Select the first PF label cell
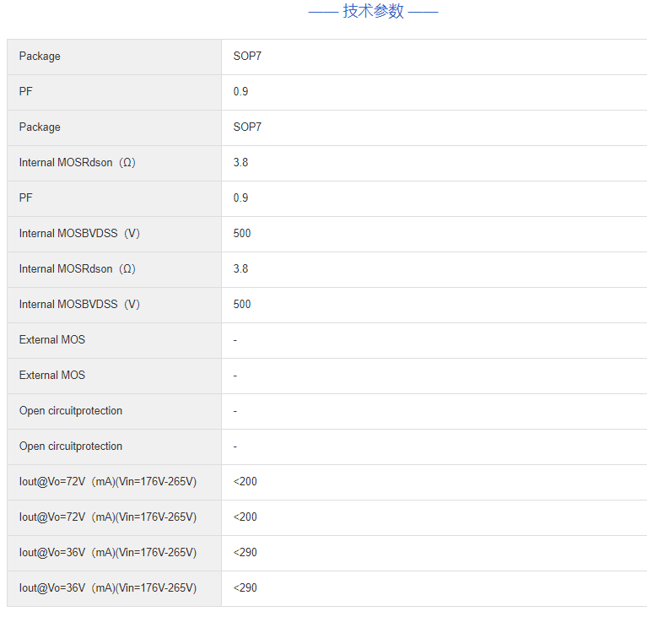The width and height of the screenshot is (647, 617). point(26,92)
